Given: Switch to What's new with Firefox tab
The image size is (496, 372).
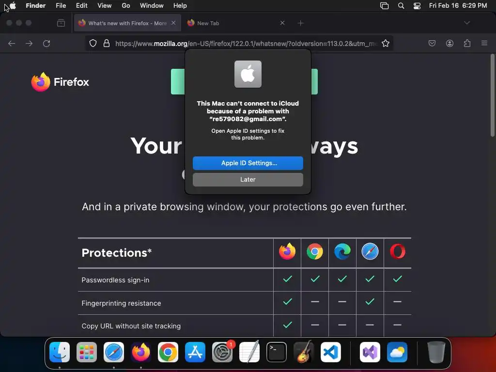Looking at the screenshot, I should (x=127, y=23).
